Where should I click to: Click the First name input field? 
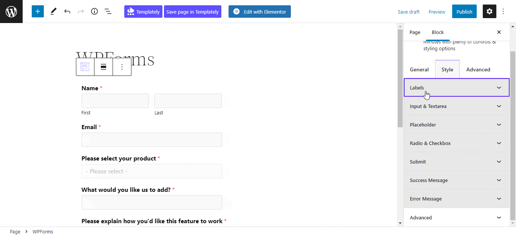tap(115, 101)
